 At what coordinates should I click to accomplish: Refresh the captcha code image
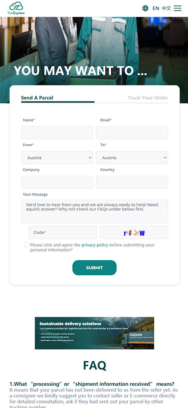click(x=134, y=232)
